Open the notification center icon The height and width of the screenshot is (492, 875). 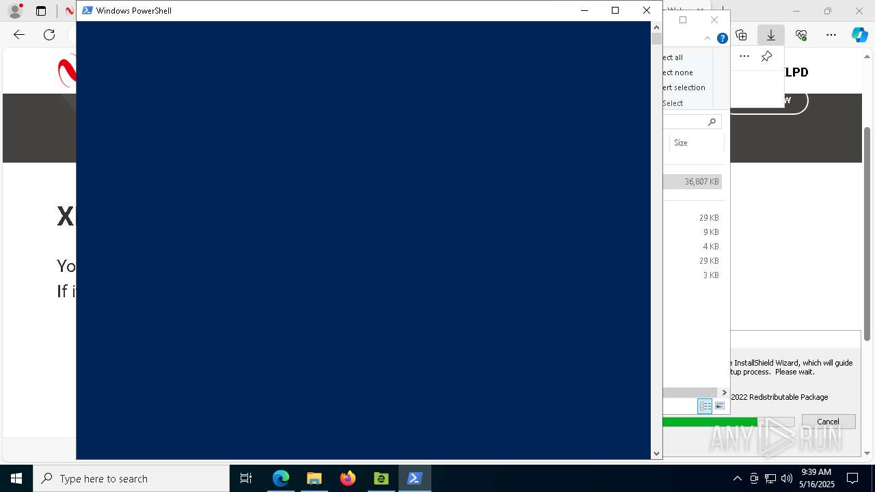[852, 478]
